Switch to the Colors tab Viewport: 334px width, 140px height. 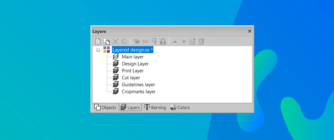[180, 107]
